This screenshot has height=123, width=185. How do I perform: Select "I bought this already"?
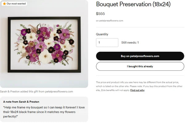click(140, 66)
